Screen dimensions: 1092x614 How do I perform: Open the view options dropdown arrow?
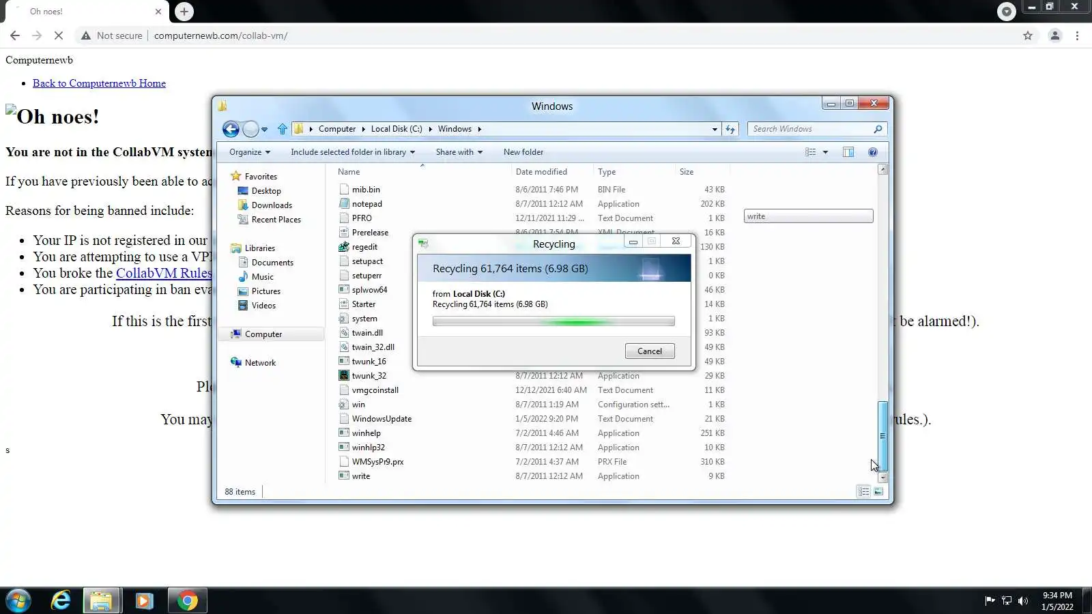[825, 152]
